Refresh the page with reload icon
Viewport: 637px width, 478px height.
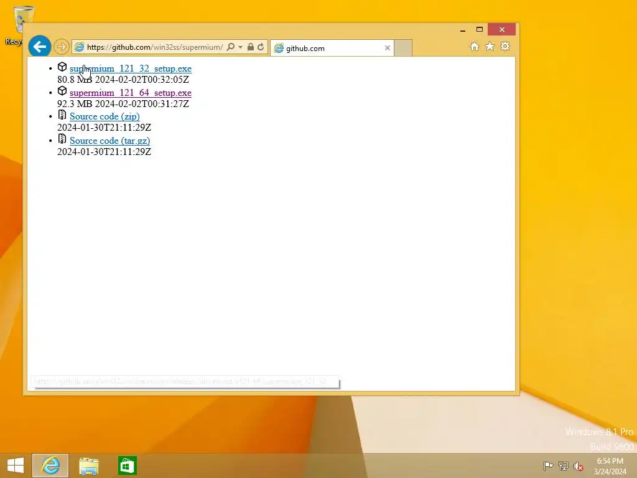(x=261, y=47)
